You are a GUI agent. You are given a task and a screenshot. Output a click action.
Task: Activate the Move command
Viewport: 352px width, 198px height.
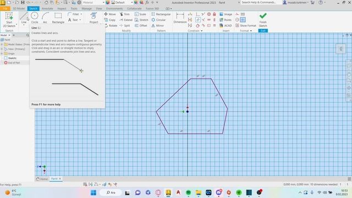click(x=110, y=14)
